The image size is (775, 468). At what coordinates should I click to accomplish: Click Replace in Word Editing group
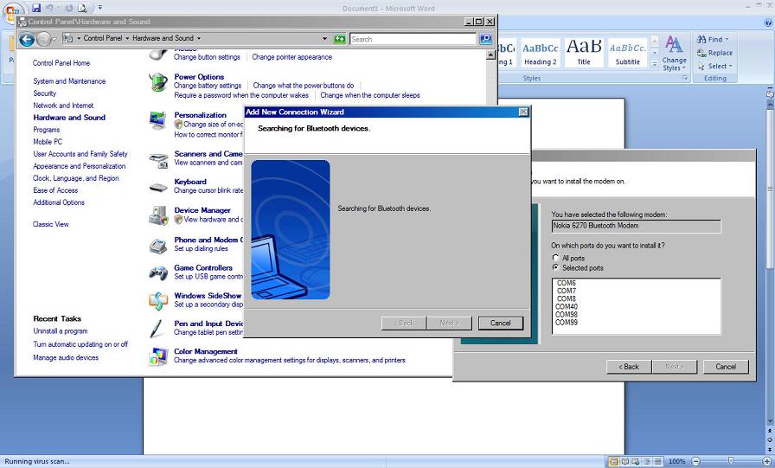tap(714, 53)
